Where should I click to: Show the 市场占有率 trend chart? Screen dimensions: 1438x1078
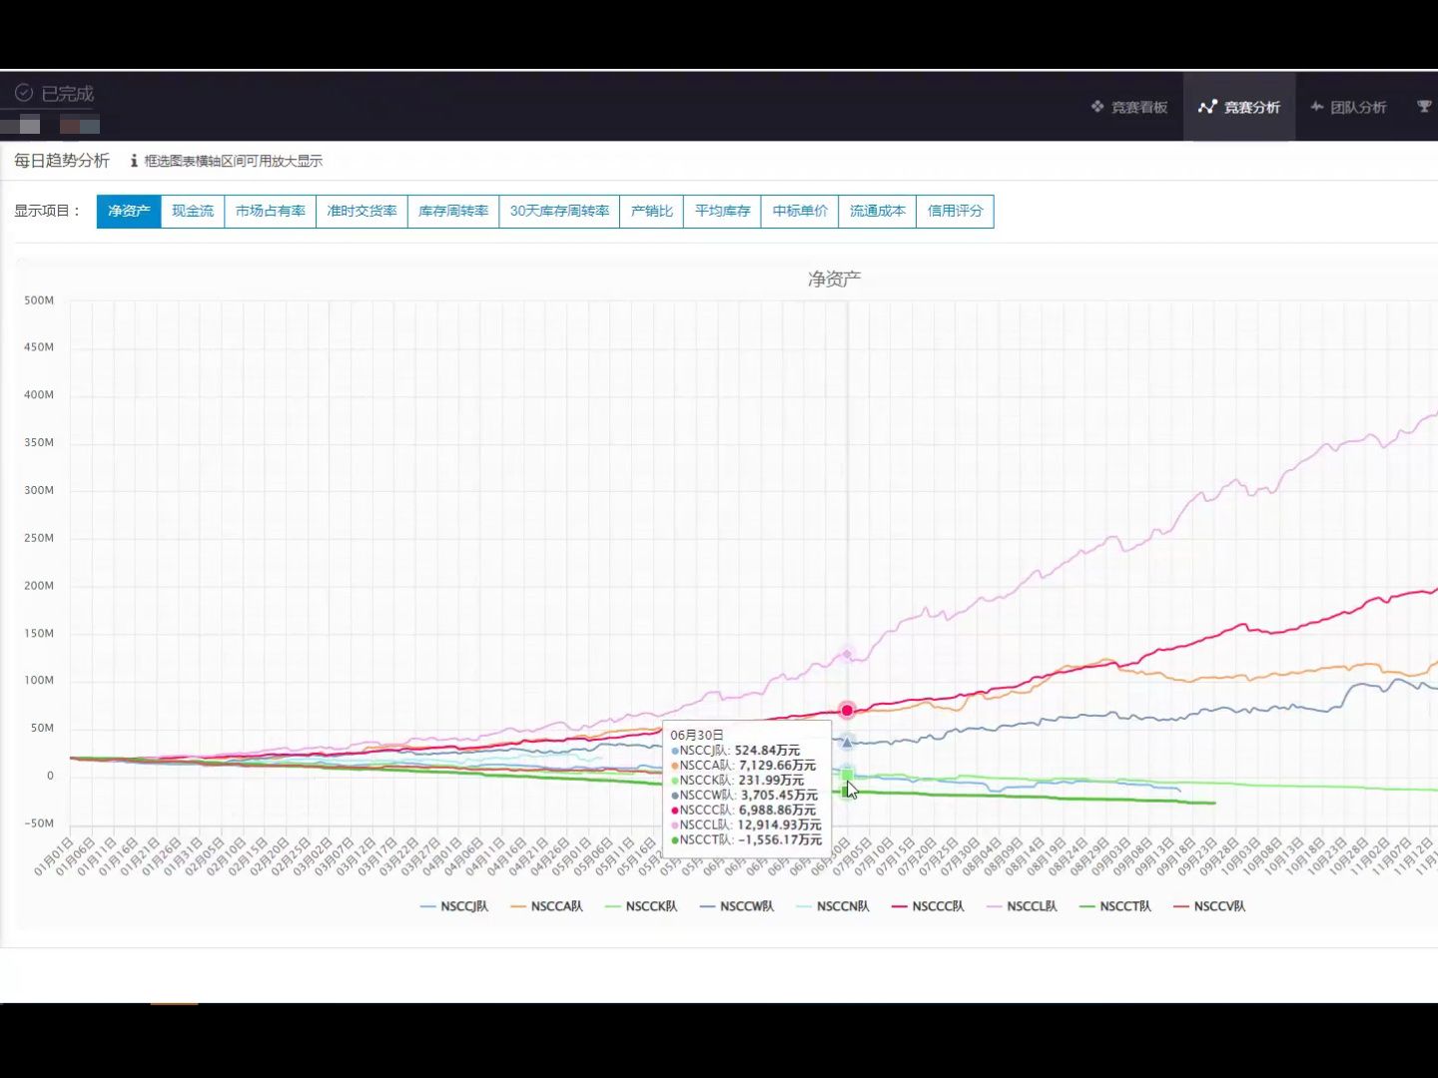point(271,211)
